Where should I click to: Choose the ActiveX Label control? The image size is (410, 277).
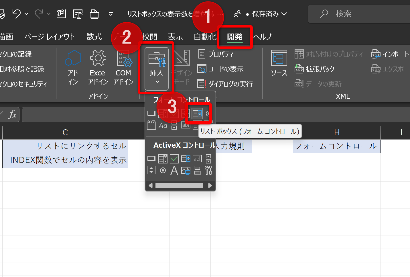pyautogui.click(x=174, y=170)
